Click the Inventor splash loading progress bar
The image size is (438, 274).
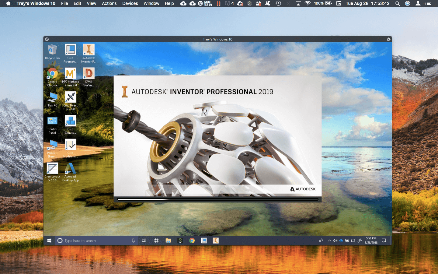(218, 199)
